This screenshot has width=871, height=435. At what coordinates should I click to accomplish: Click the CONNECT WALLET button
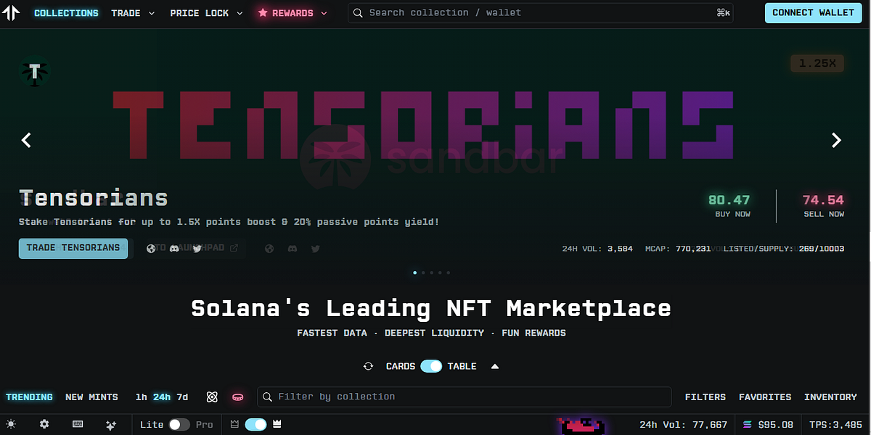coord(813,12)
